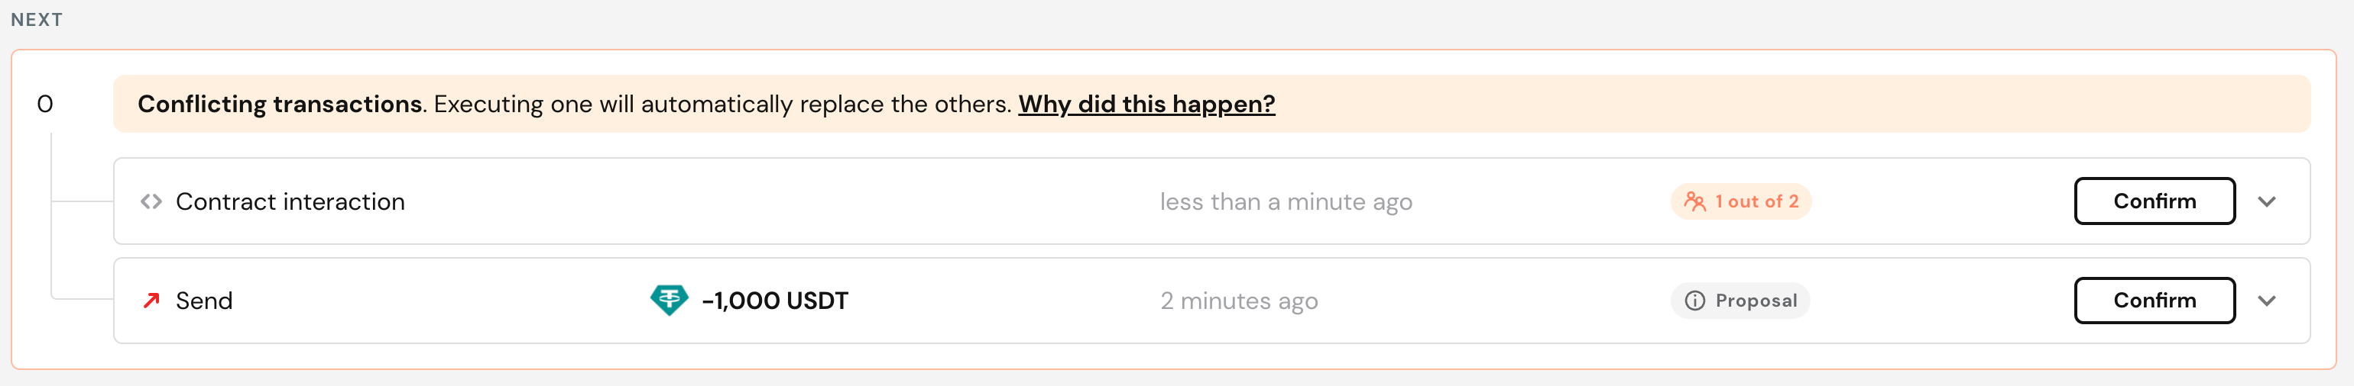Open the "Why did this happen?" link
The height and width of the screenshot is (386, 2354).
[x=1146, y=104]
